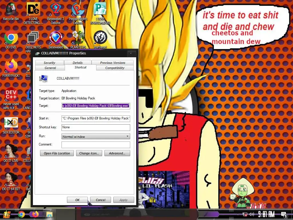
Task: Launch Chrome from the taskbar
Action: 21,214
